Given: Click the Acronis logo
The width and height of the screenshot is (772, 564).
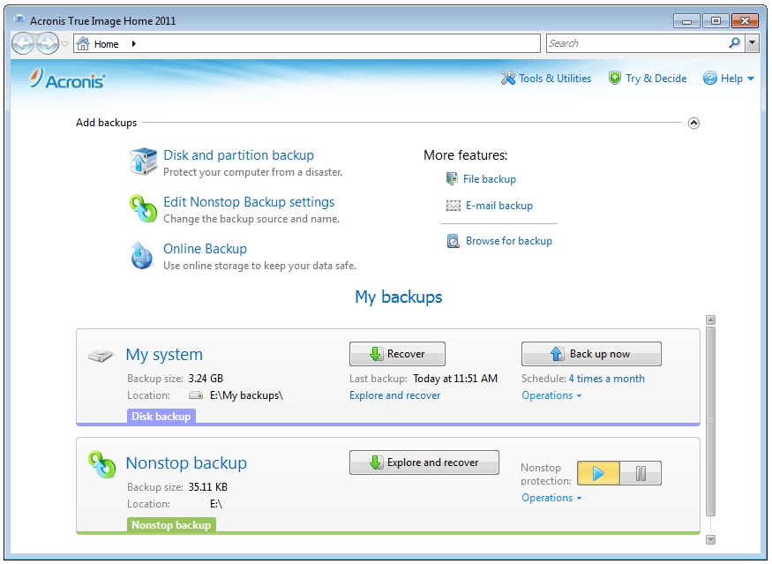Looking at the screenshot, I should point(67,79).
